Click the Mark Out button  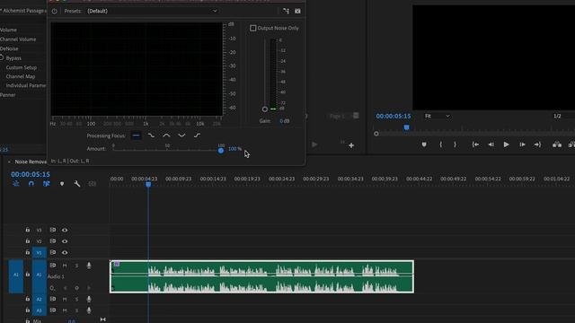tap(456, 144)
